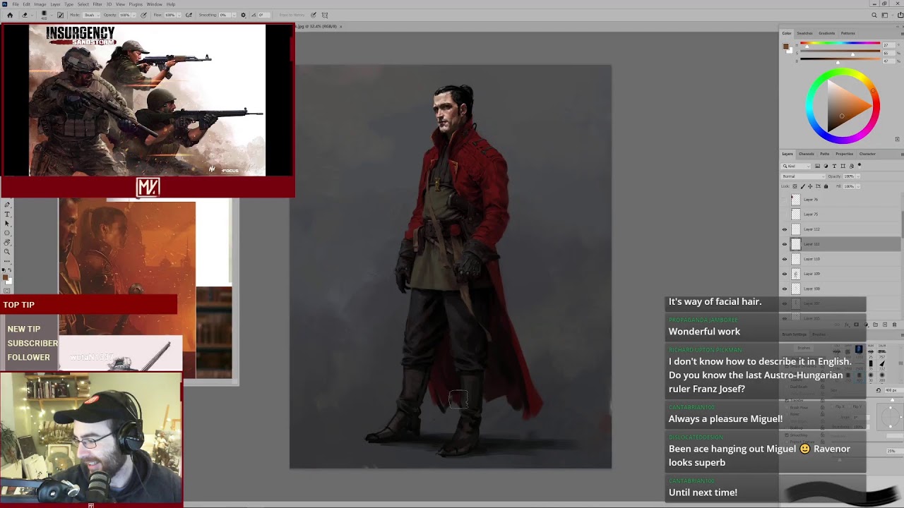Add a layer mask button
Viewport: 904px width, 508px height.
856,325
